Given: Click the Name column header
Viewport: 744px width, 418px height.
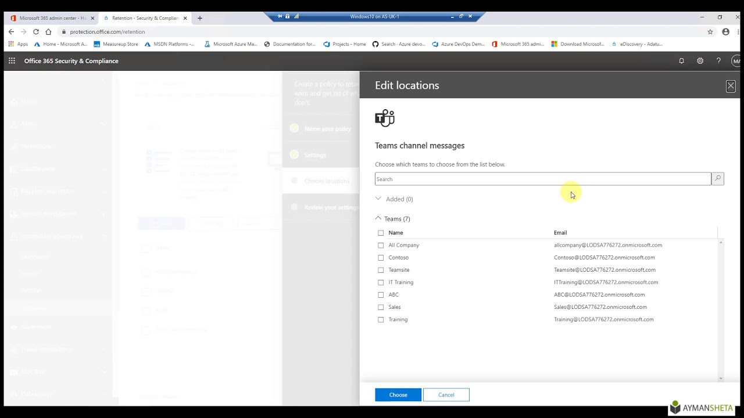Looking at the screenshot, I should point(396,233).
